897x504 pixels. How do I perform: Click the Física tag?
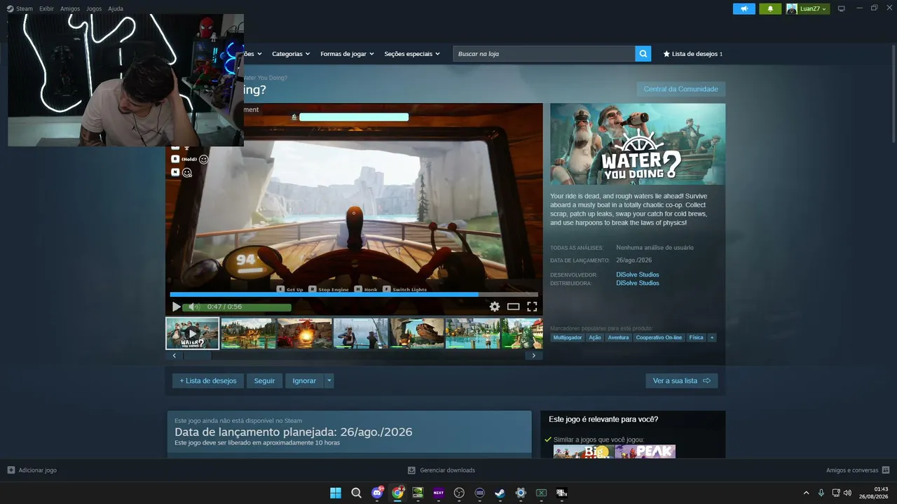[696, 337]
